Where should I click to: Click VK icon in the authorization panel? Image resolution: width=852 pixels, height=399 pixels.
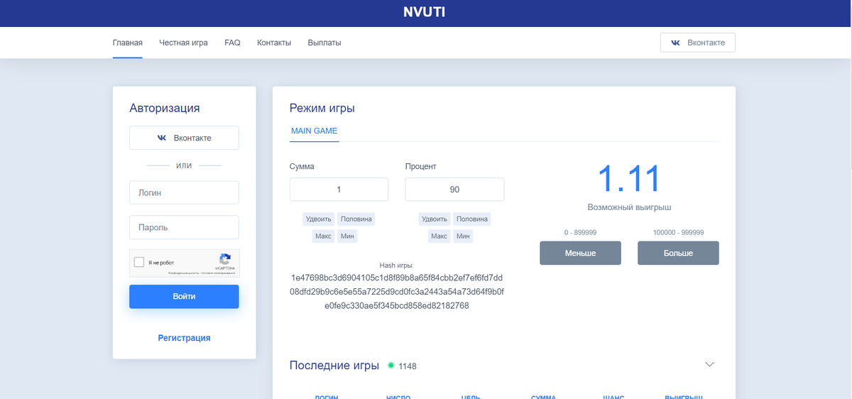pos(161,138)
